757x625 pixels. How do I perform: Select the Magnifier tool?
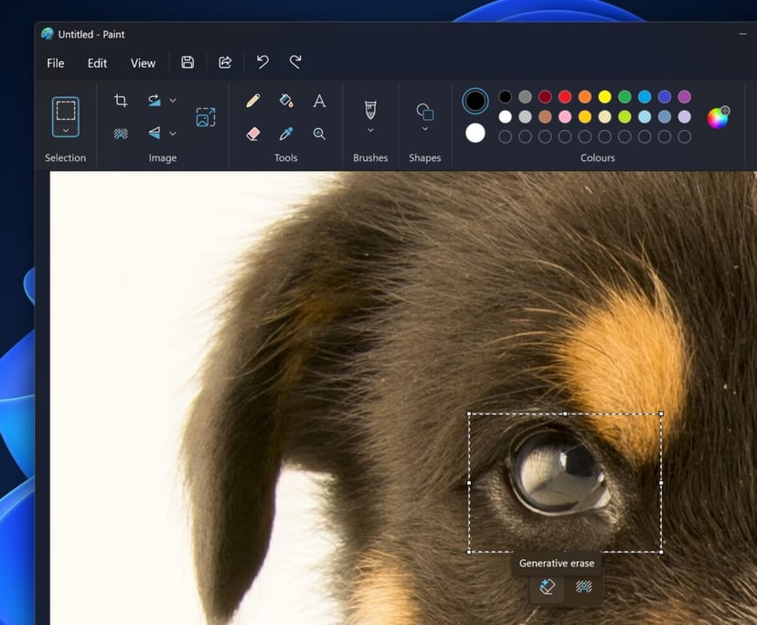[x=319, y=135]
